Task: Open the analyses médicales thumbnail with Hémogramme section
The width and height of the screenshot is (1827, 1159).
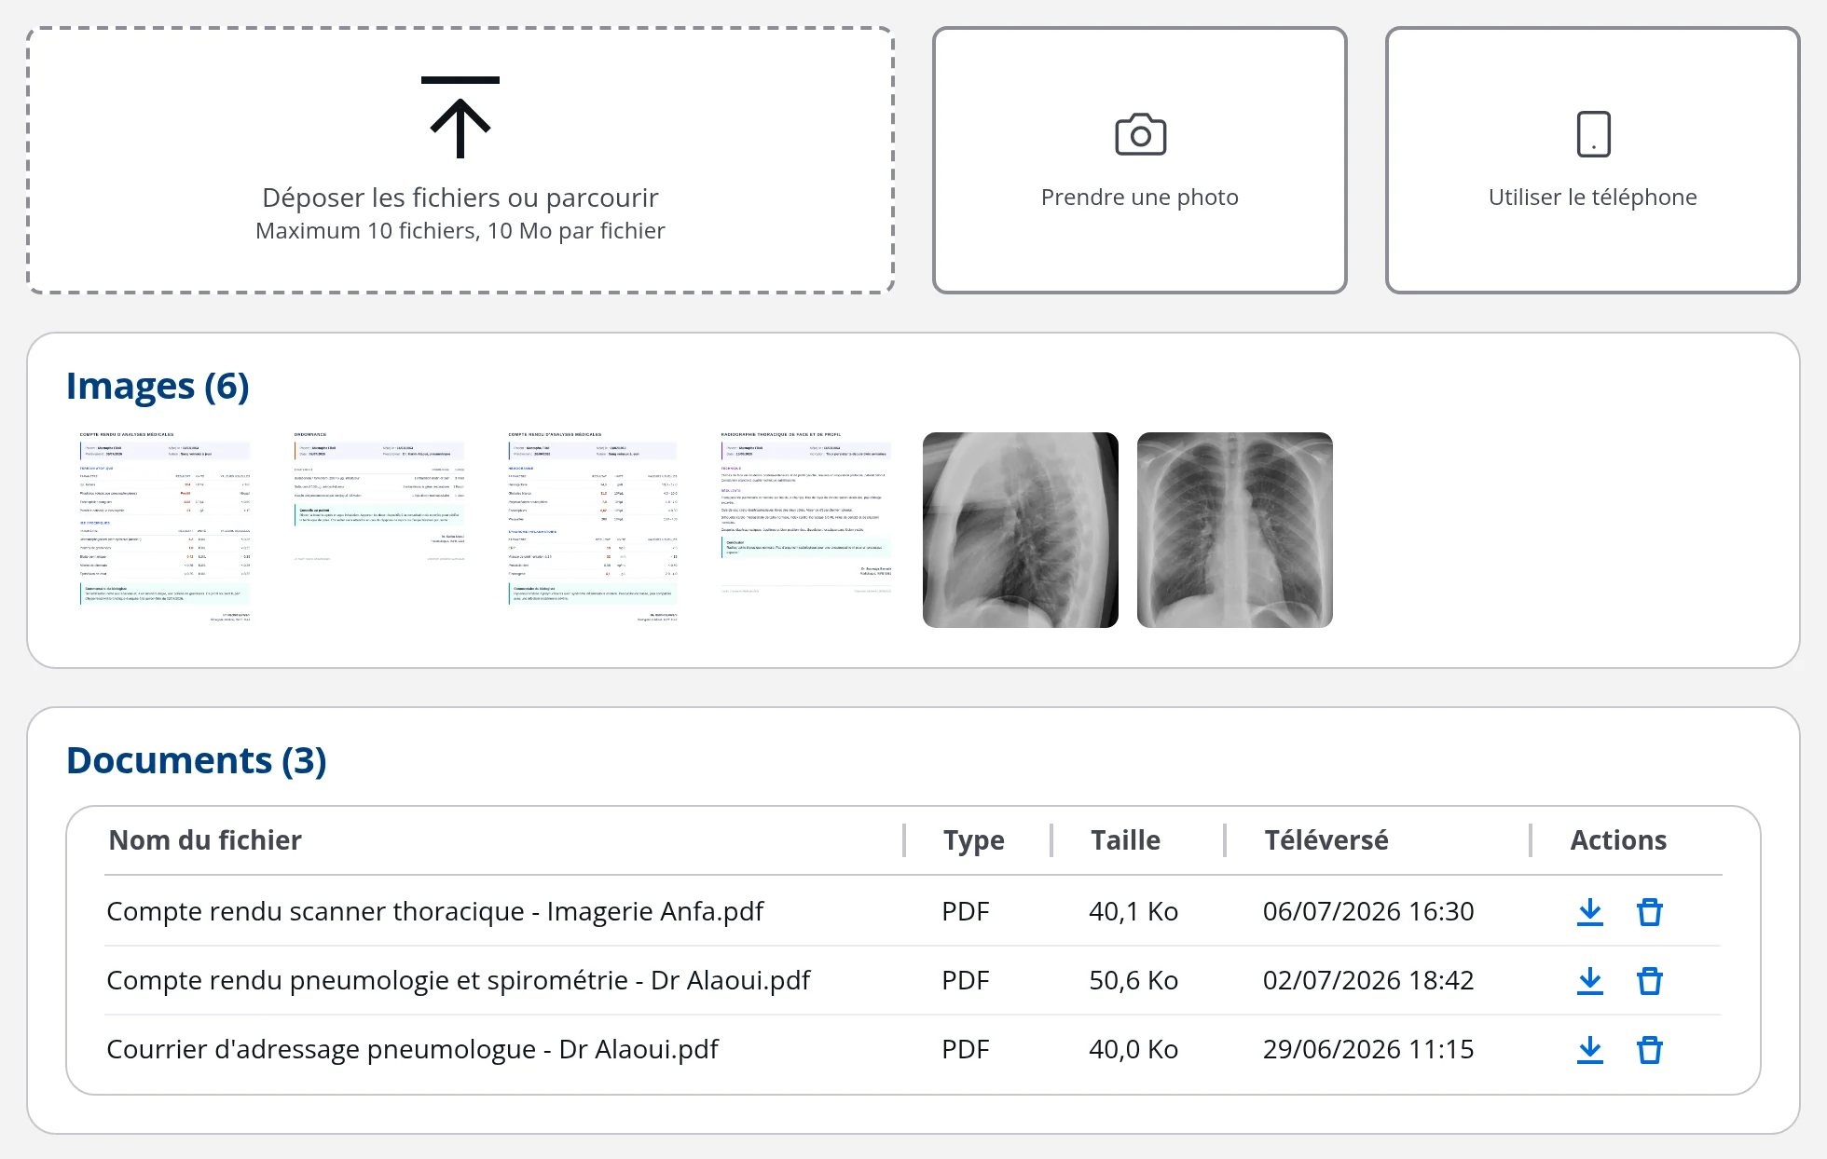Action: [x=594, y=529]
